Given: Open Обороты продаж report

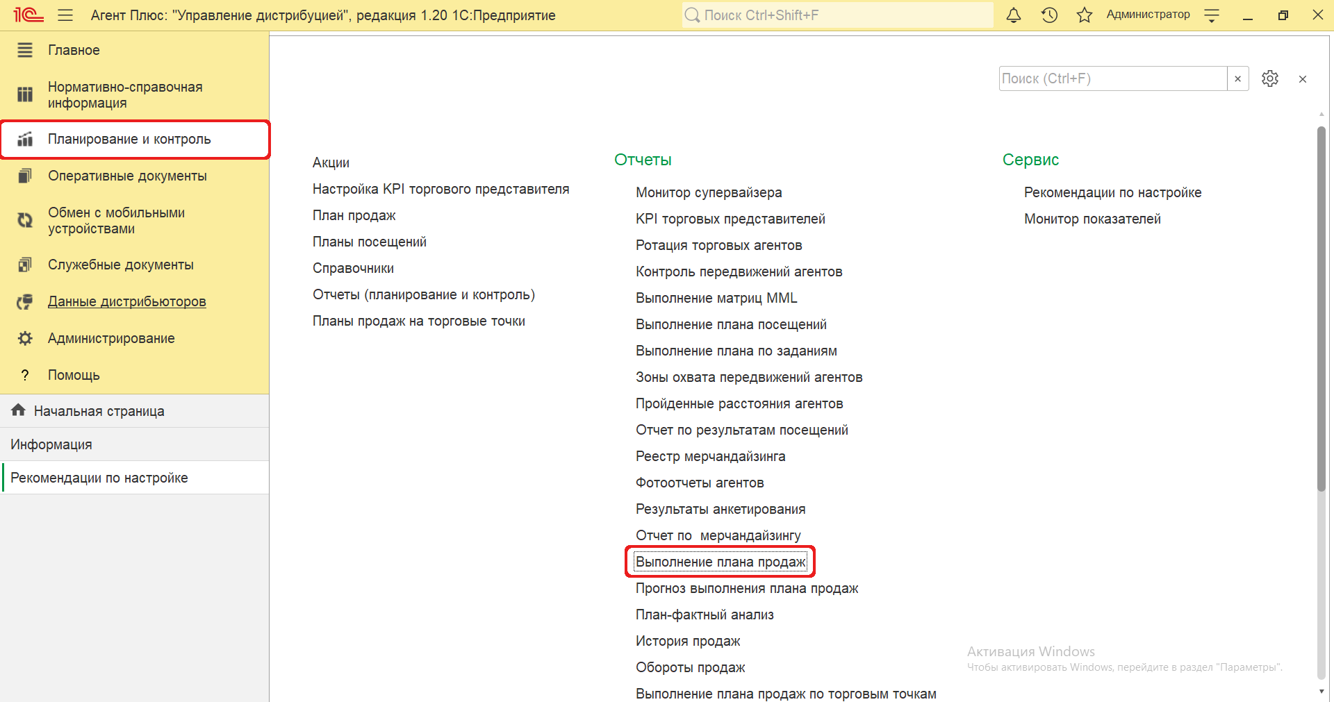Looking at the screenshot, I should pyautogui.click(x=690, y=667).
